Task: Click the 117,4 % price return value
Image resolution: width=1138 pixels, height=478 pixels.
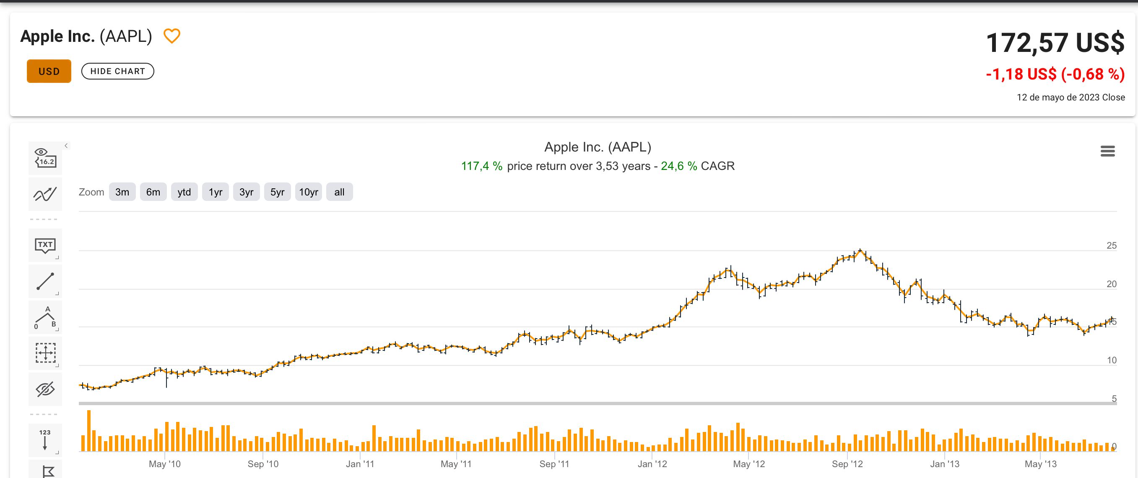Action: [x=482, y=166]
